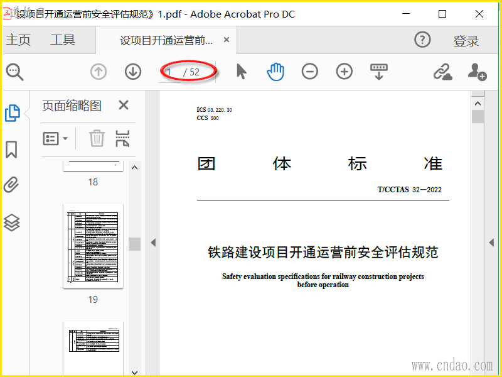Go to next page arrow button
Viewport: 502px width, 377px height.
133,72
